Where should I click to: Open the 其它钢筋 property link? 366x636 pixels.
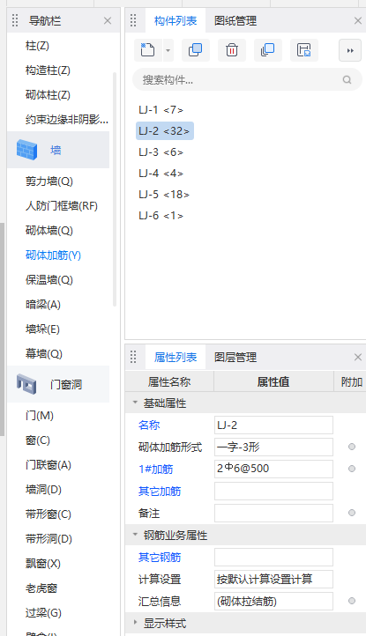(160, 558)
